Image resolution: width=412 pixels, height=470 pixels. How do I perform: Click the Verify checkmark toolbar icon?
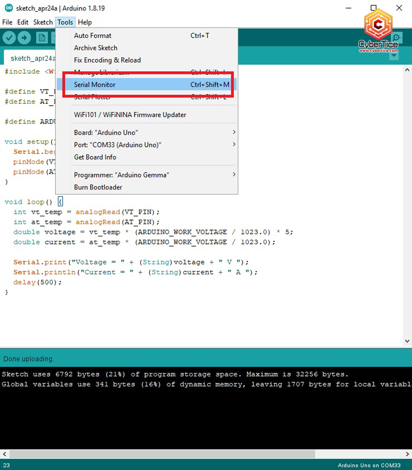click(x=9, y=37)
